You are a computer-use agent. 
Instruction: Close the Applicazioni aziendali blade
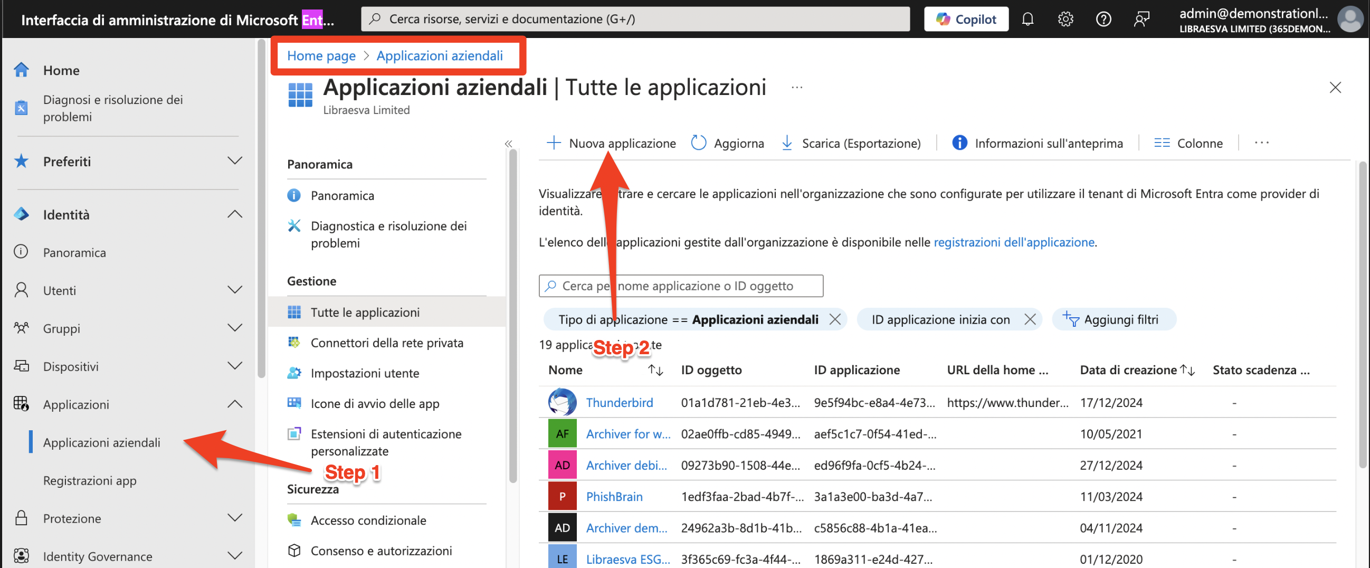pyautogui.click(x=1335, y=87)
